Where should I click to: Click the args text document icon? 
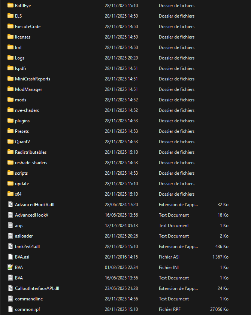click(x=10, y=226)
